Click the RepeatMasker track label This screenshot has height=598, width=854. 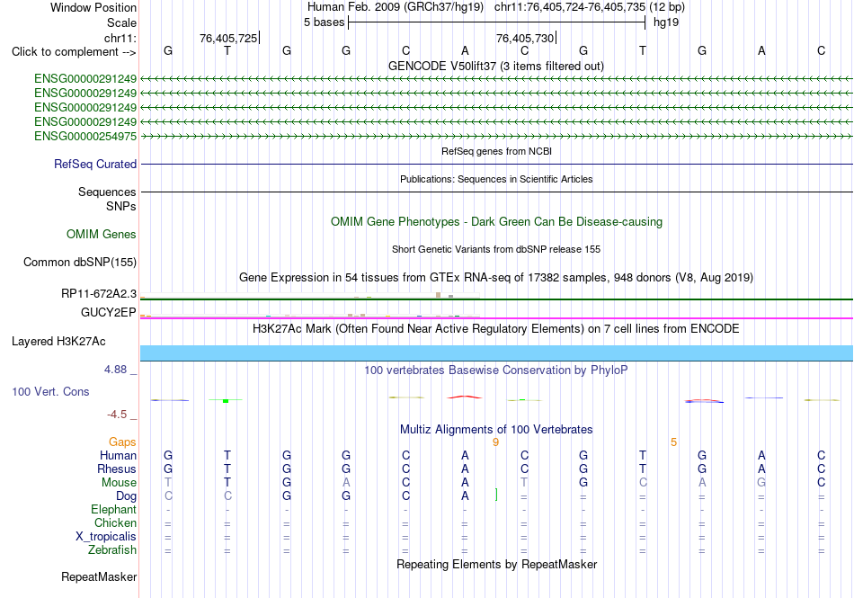(x=99, y=576)
